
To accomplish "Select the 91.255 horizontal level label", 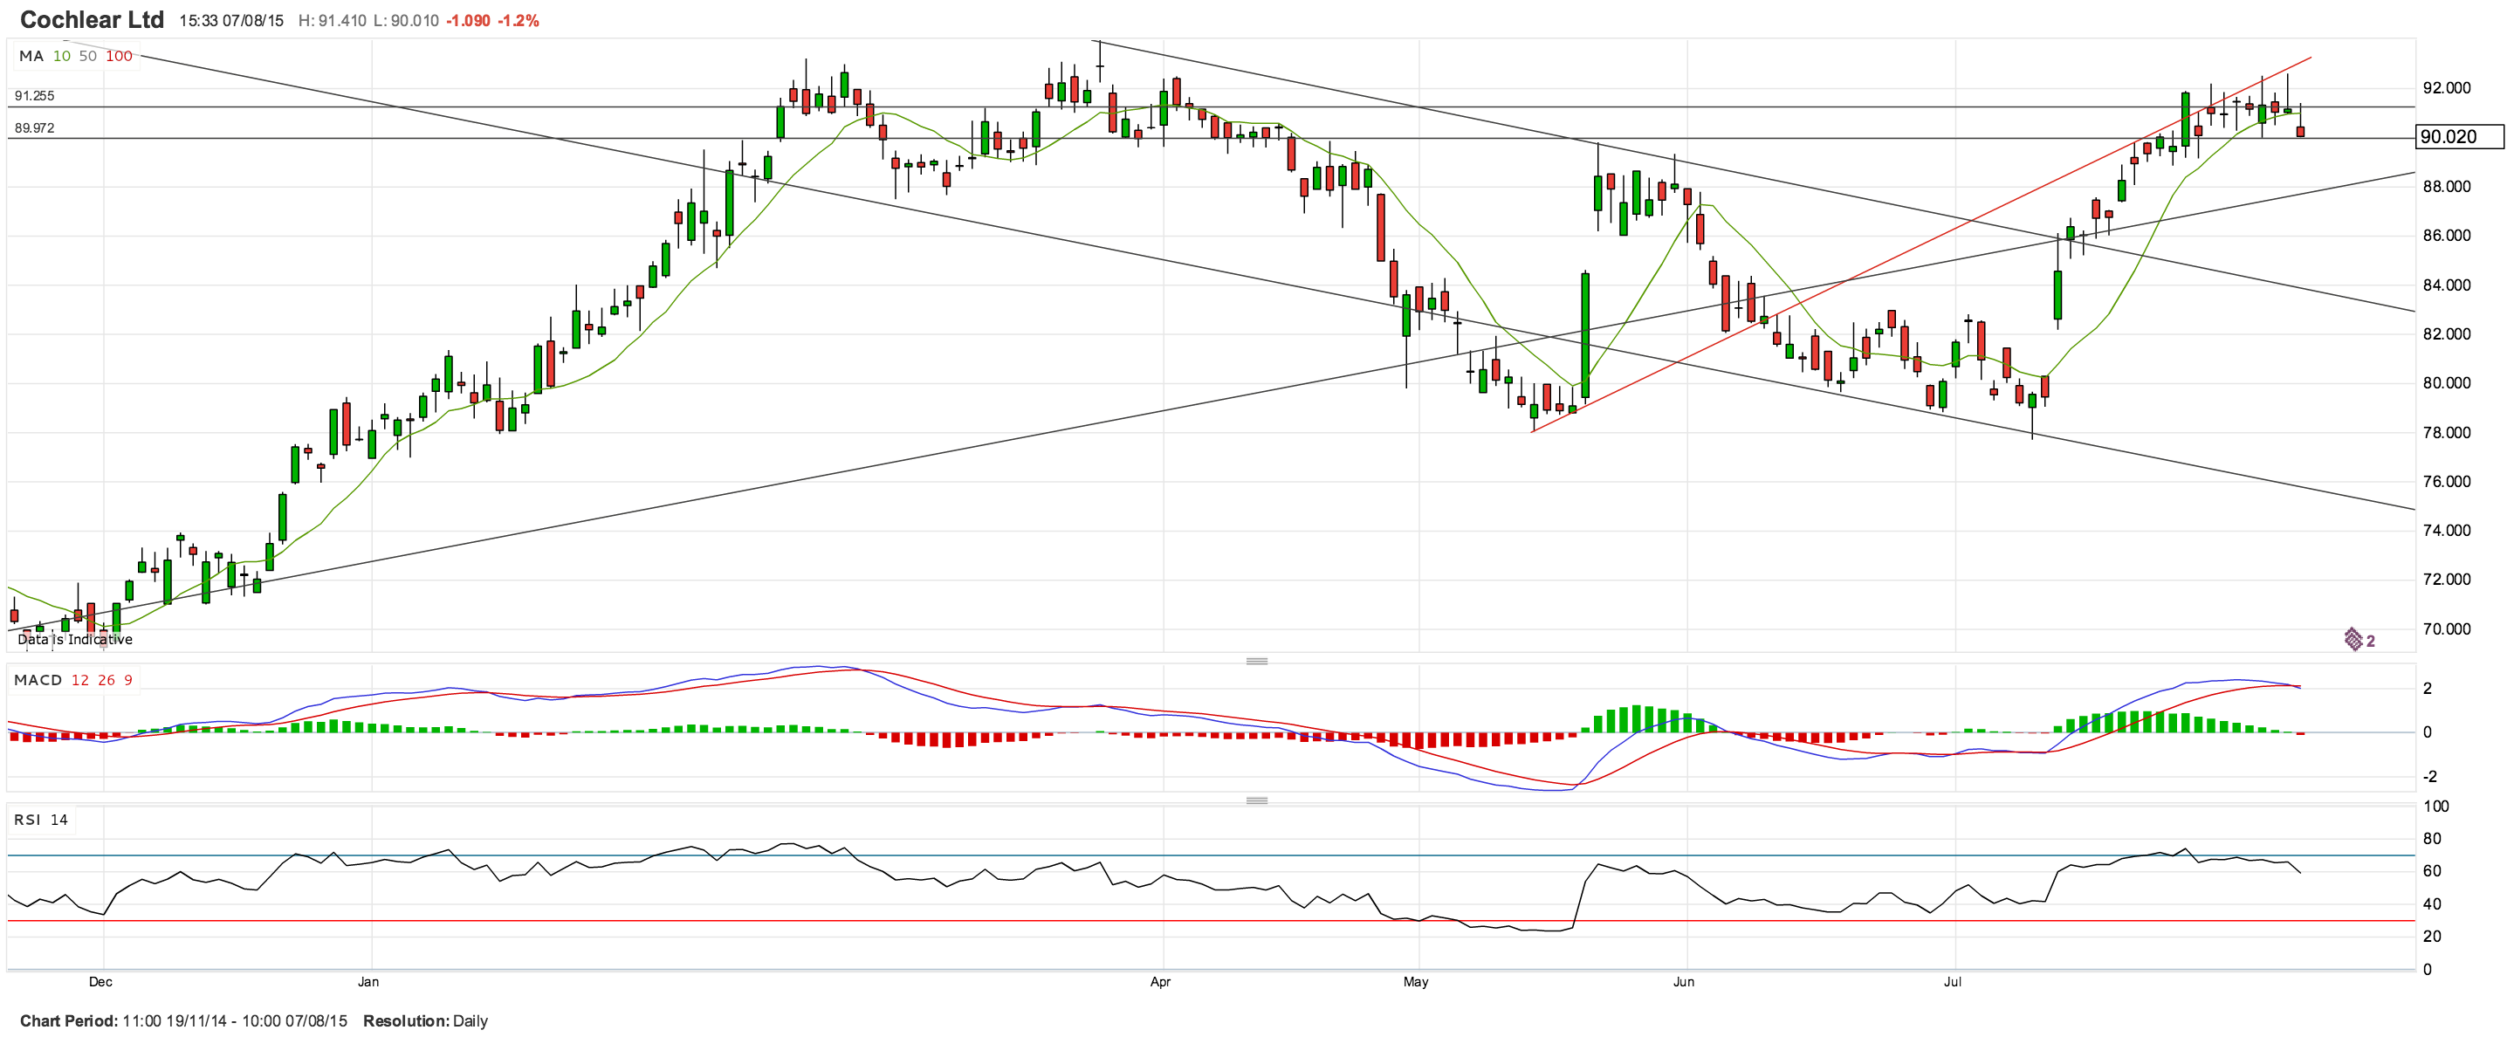I will [34, 96].
